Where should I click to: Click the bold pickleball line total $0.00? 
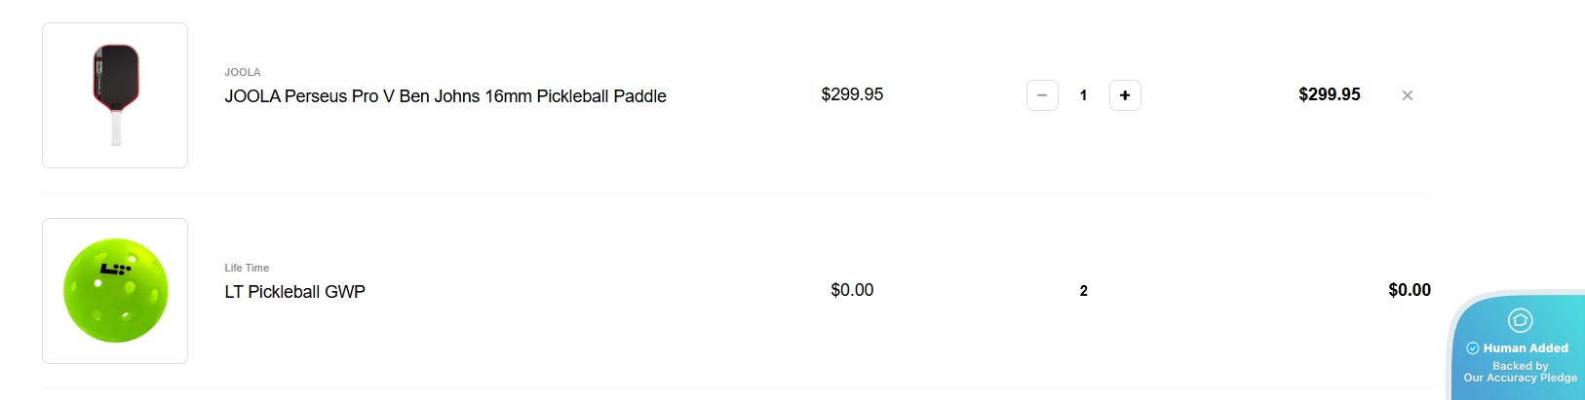1409,290
